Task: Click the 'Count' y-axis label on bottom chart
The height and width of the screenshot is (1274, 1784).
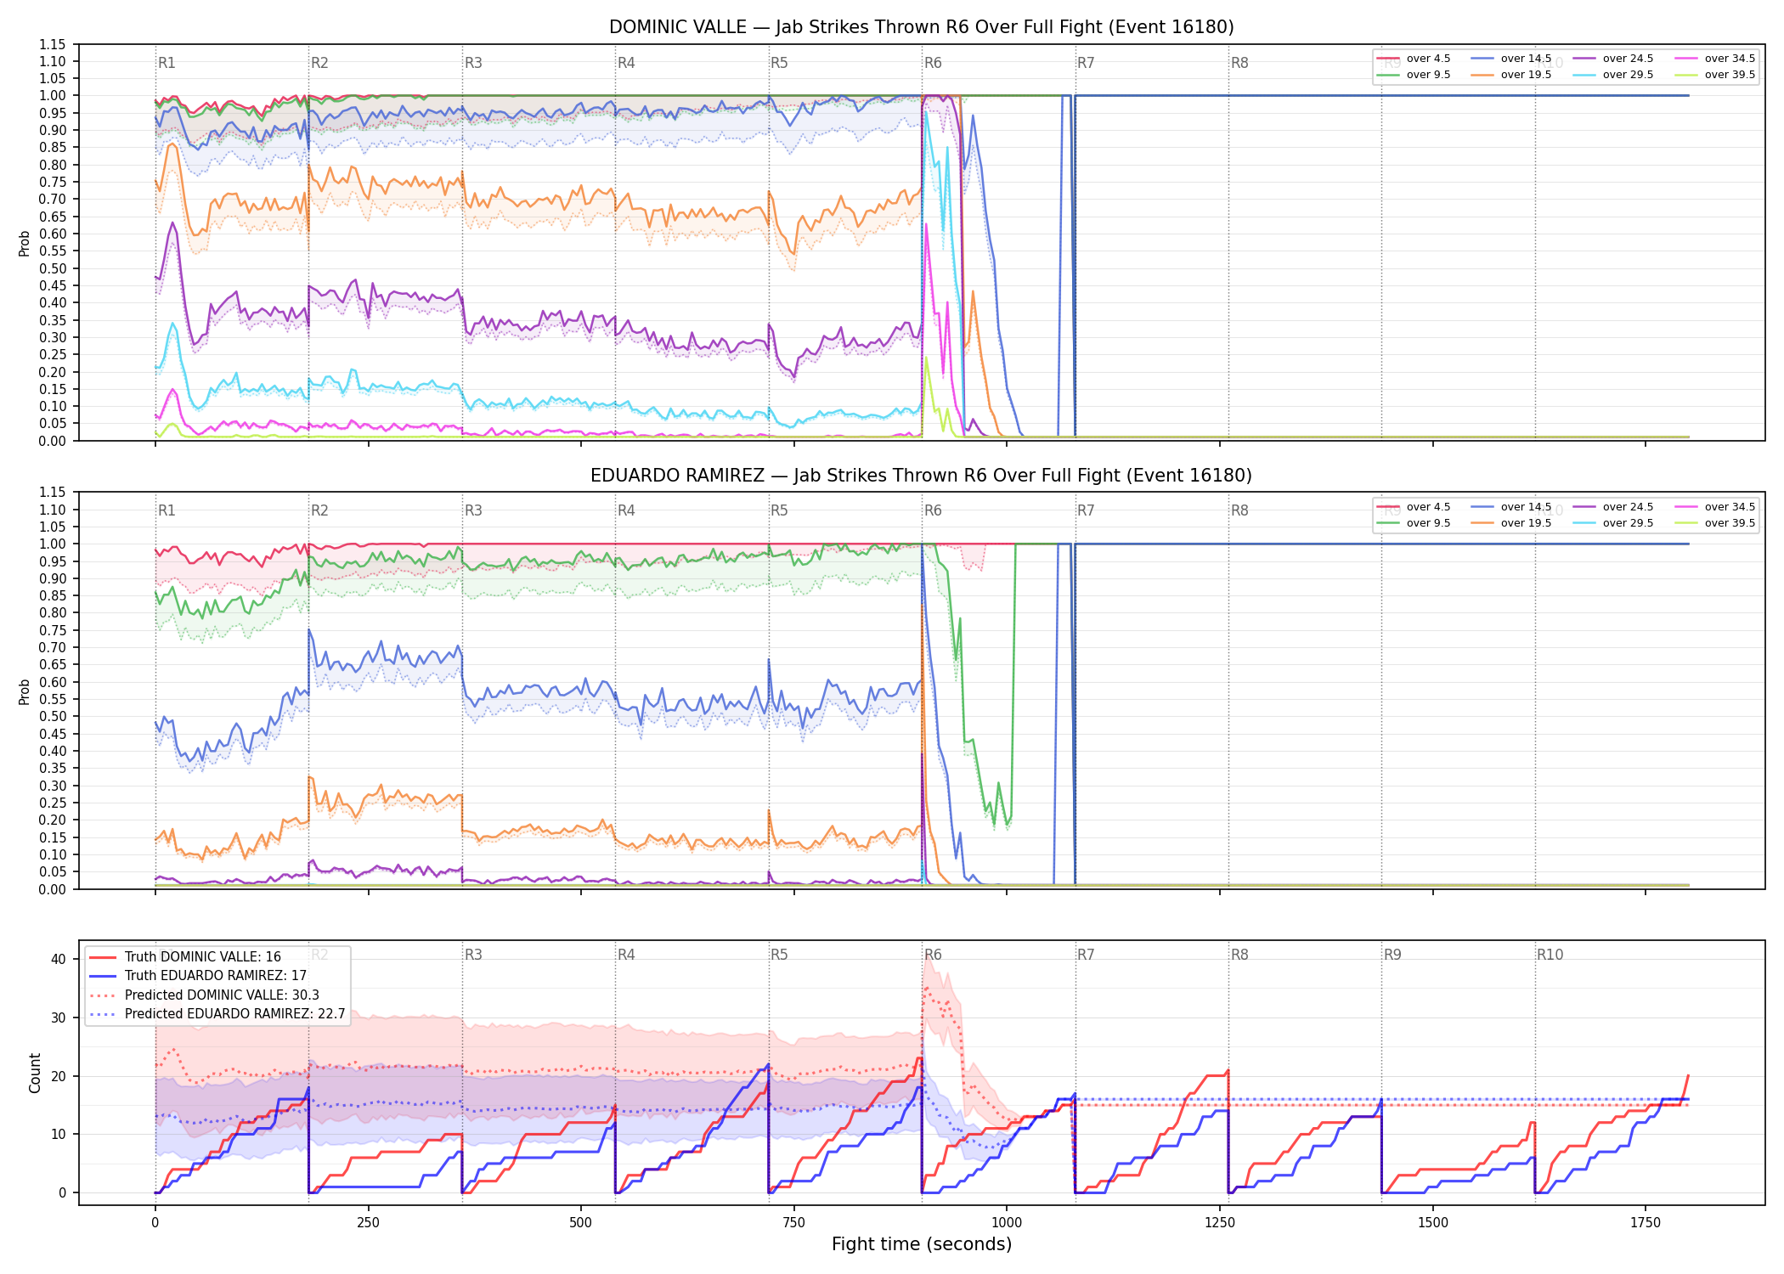Action: point(35,1073)
